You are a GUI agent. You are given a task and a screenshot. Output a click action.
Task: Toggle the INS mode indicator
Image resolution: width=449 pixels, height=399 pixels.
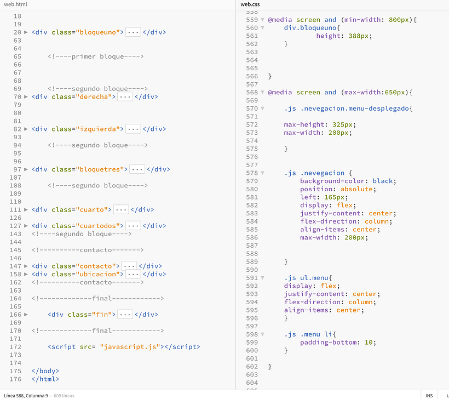tap(429, 395)
